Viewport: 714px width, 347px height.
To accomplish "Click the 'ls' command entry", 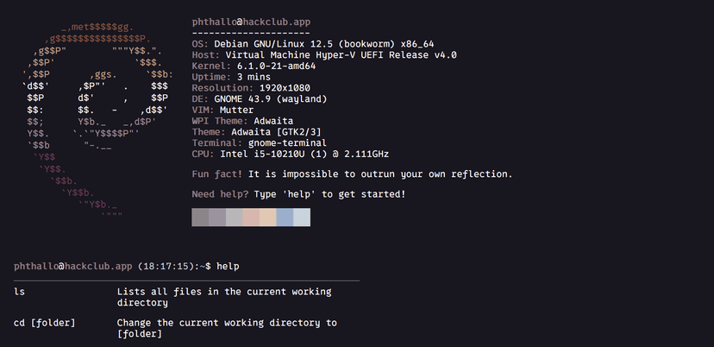I will [x=19, y=292].
